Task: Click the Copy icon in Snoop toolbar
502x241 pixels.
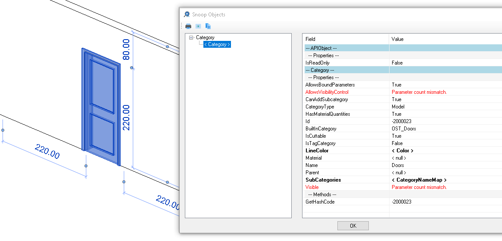Action: 208,26
